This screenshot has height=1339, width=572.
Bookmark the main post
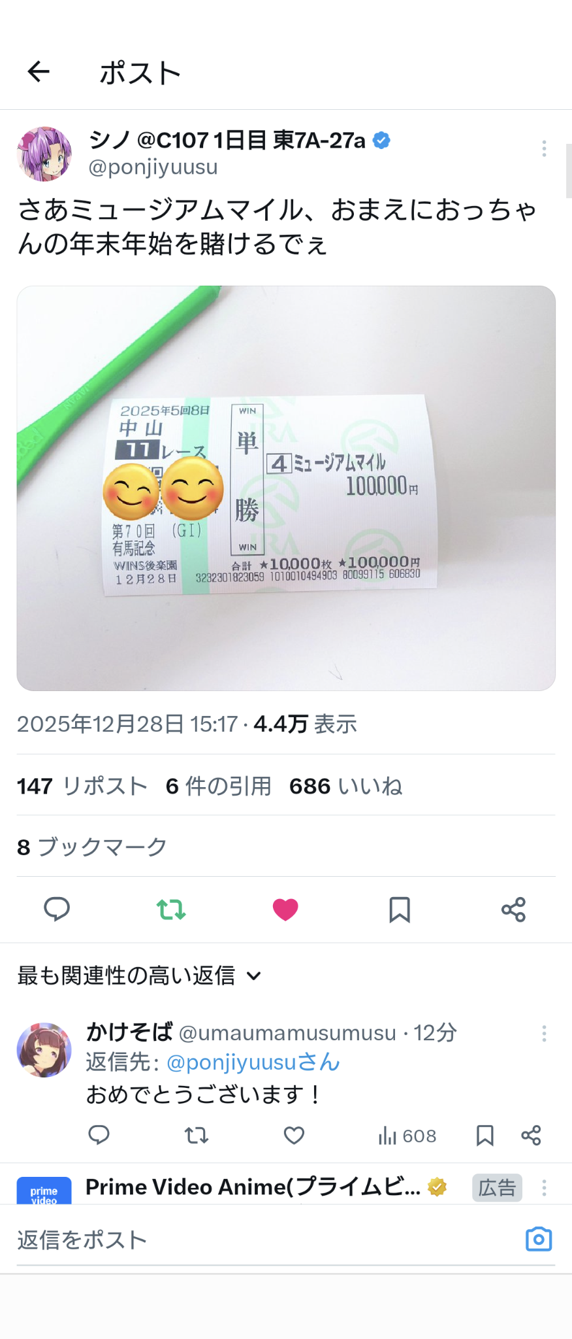(400, 909)
